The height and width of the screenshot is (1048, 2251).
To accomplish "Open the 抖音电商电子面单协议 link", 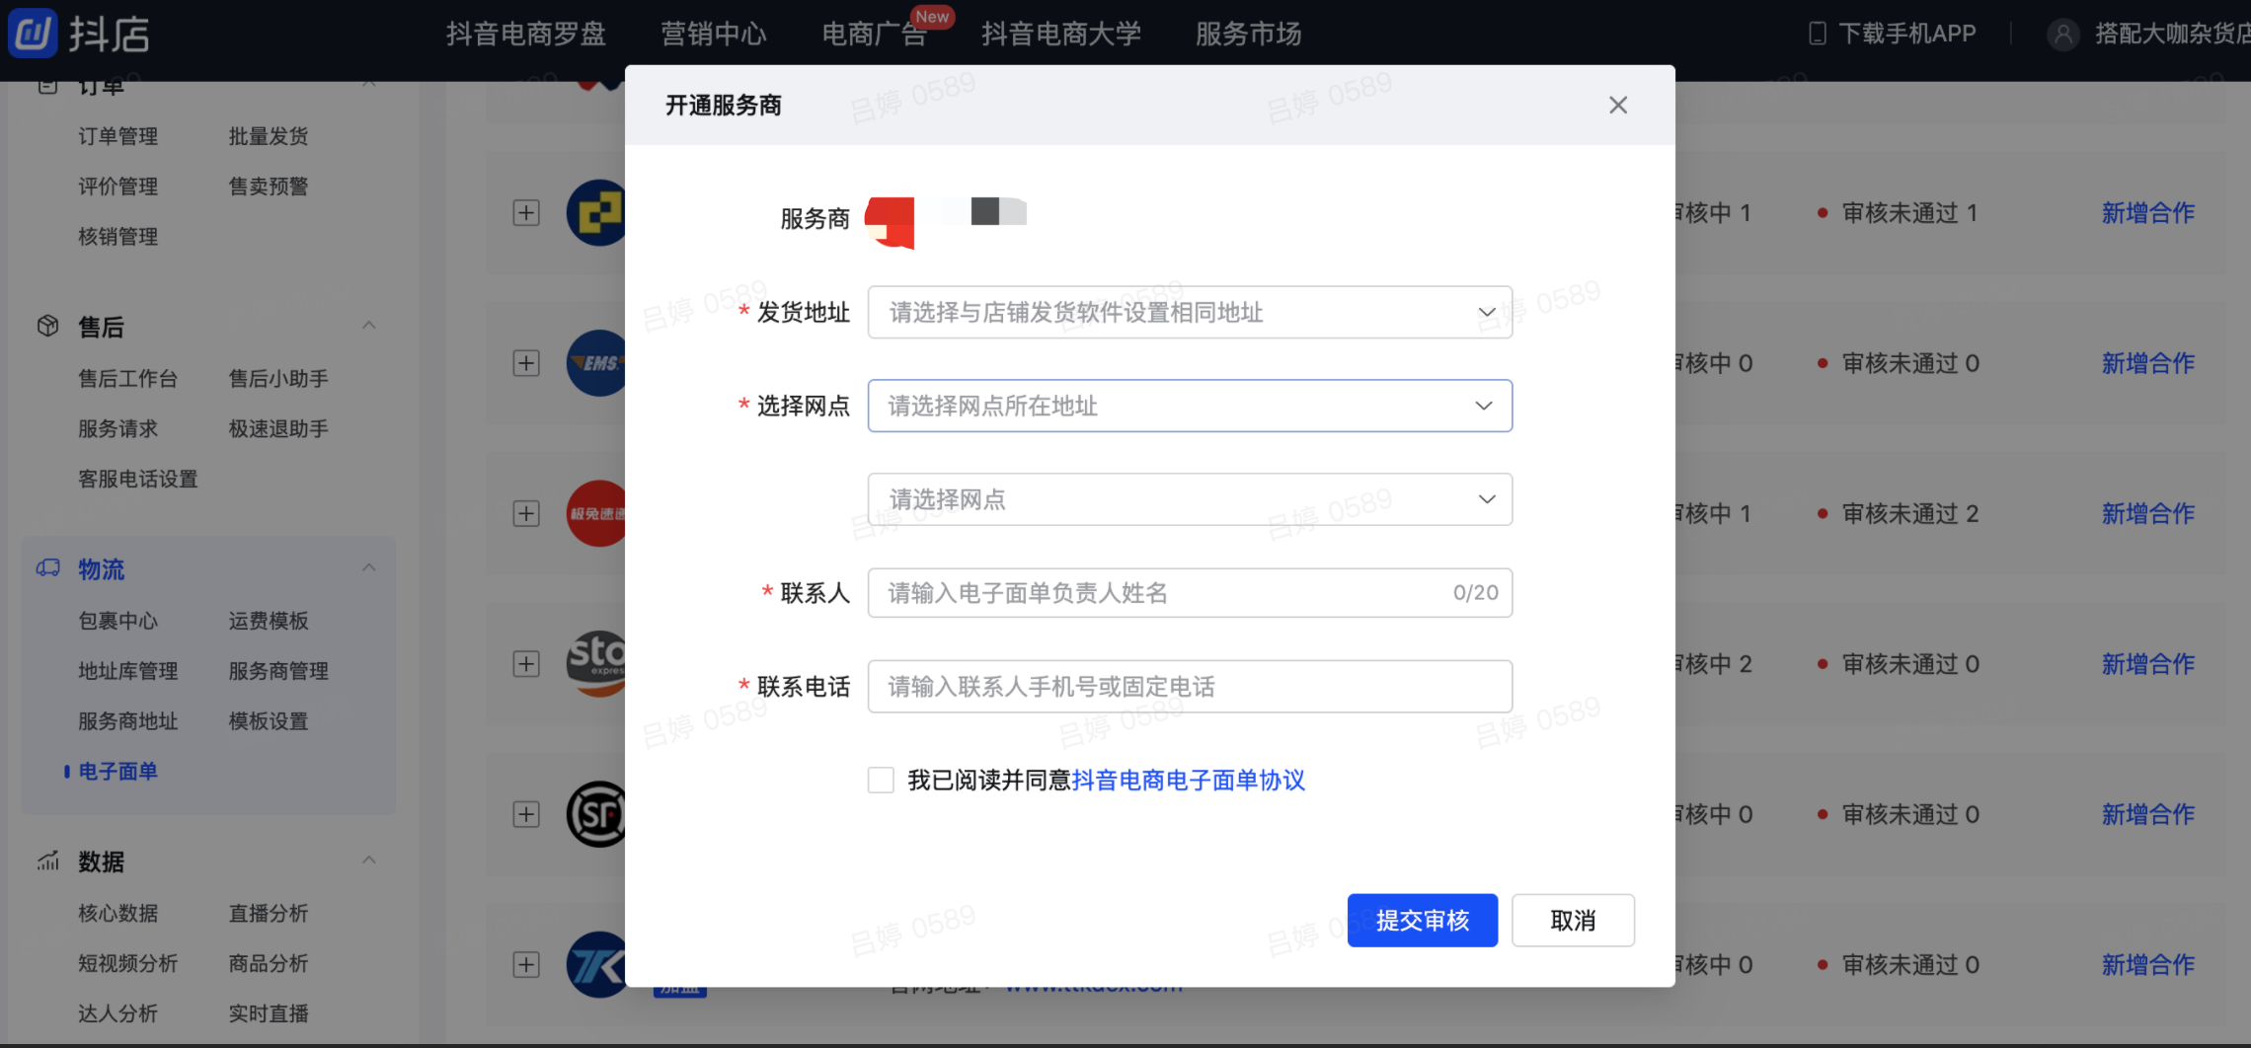I will click(1189, 781).
